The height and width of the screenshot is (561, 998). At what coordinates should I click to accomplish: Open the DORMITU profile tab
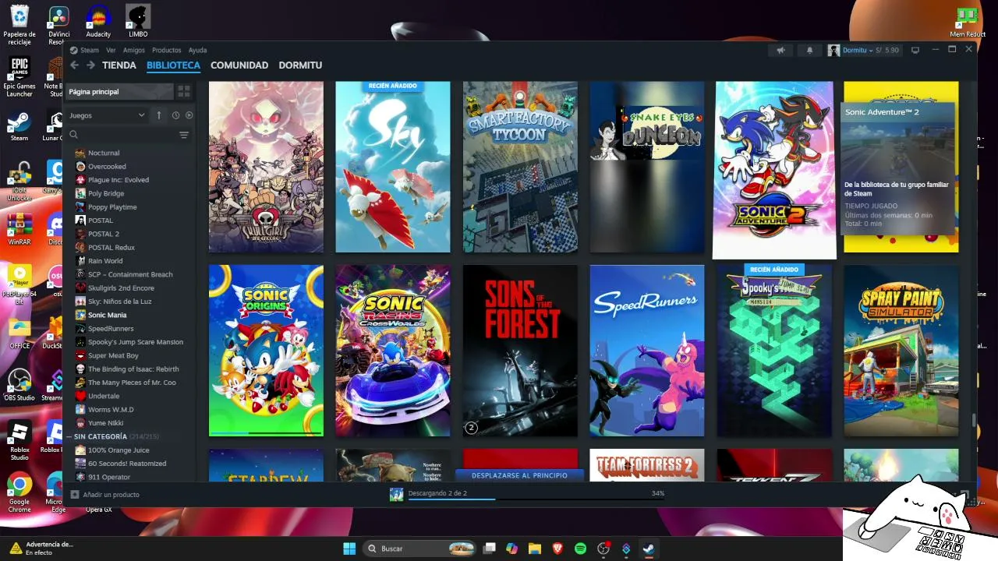300,65
